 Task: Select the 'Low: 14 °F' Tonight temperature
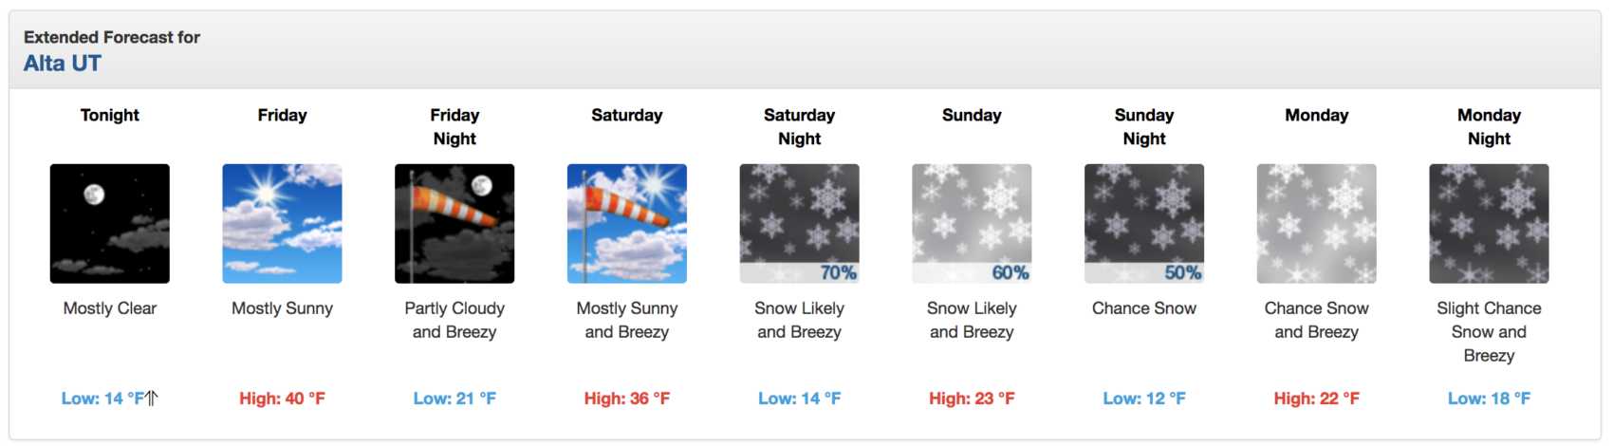tap(103, 399)
